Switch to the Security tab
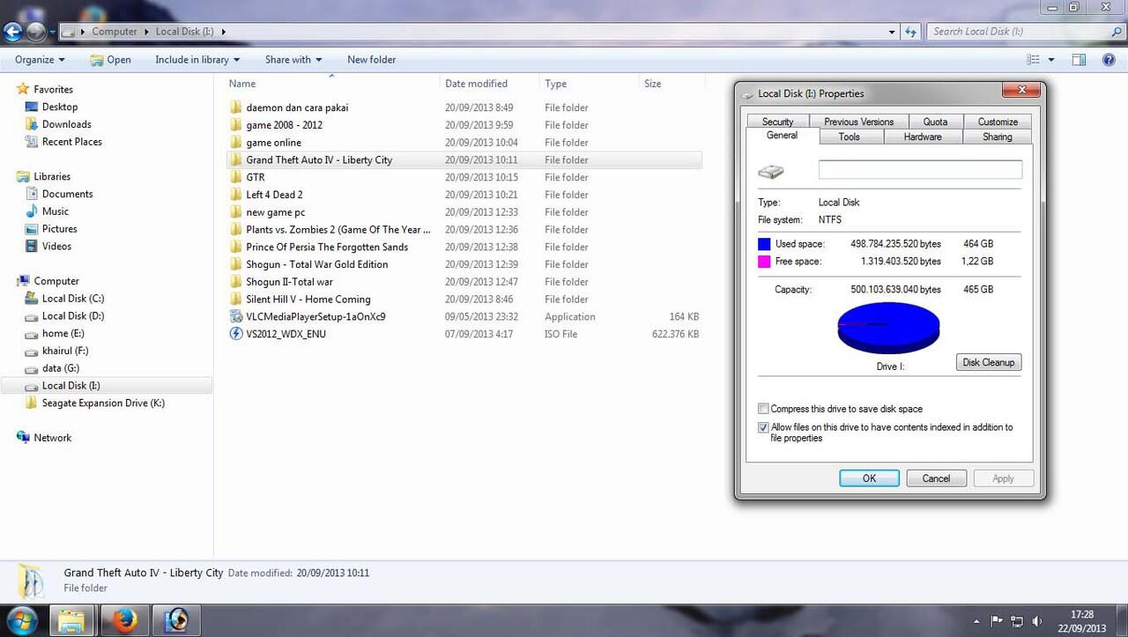The height and width of the screenshot is (637, 1128). 777,122
